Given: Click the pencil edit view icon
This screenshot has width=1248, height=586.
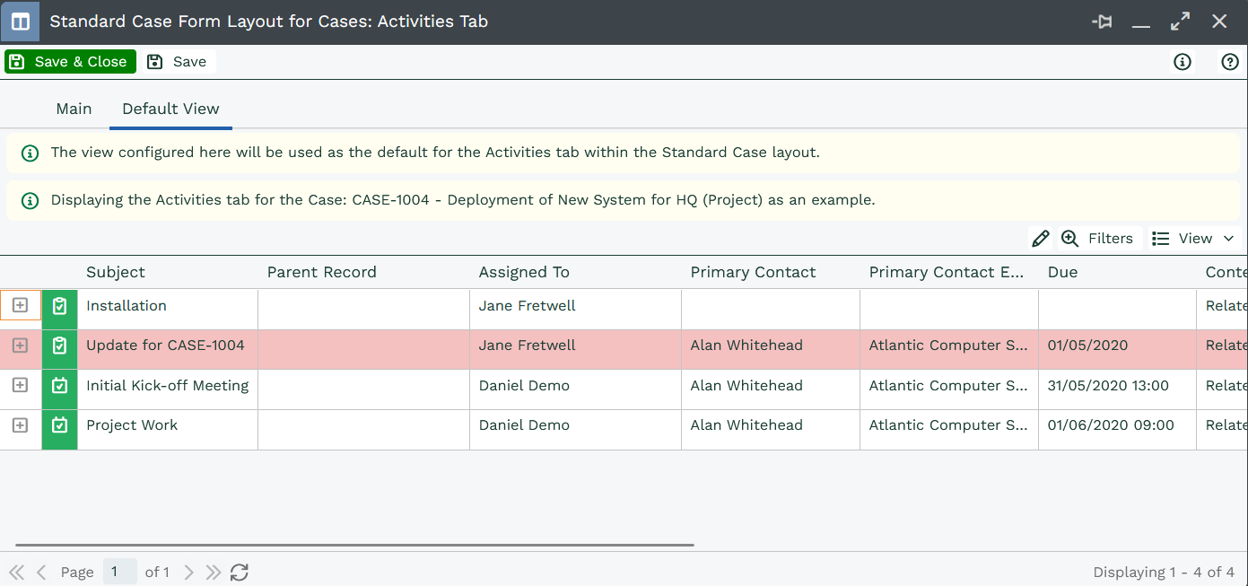Looking at the screenshot, I should click(x=1041, y=239).
